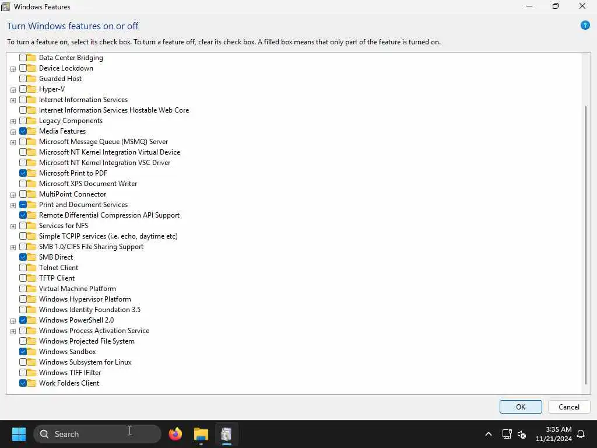
Task: Show hidden system tray icons
Action: click(489, 434)
